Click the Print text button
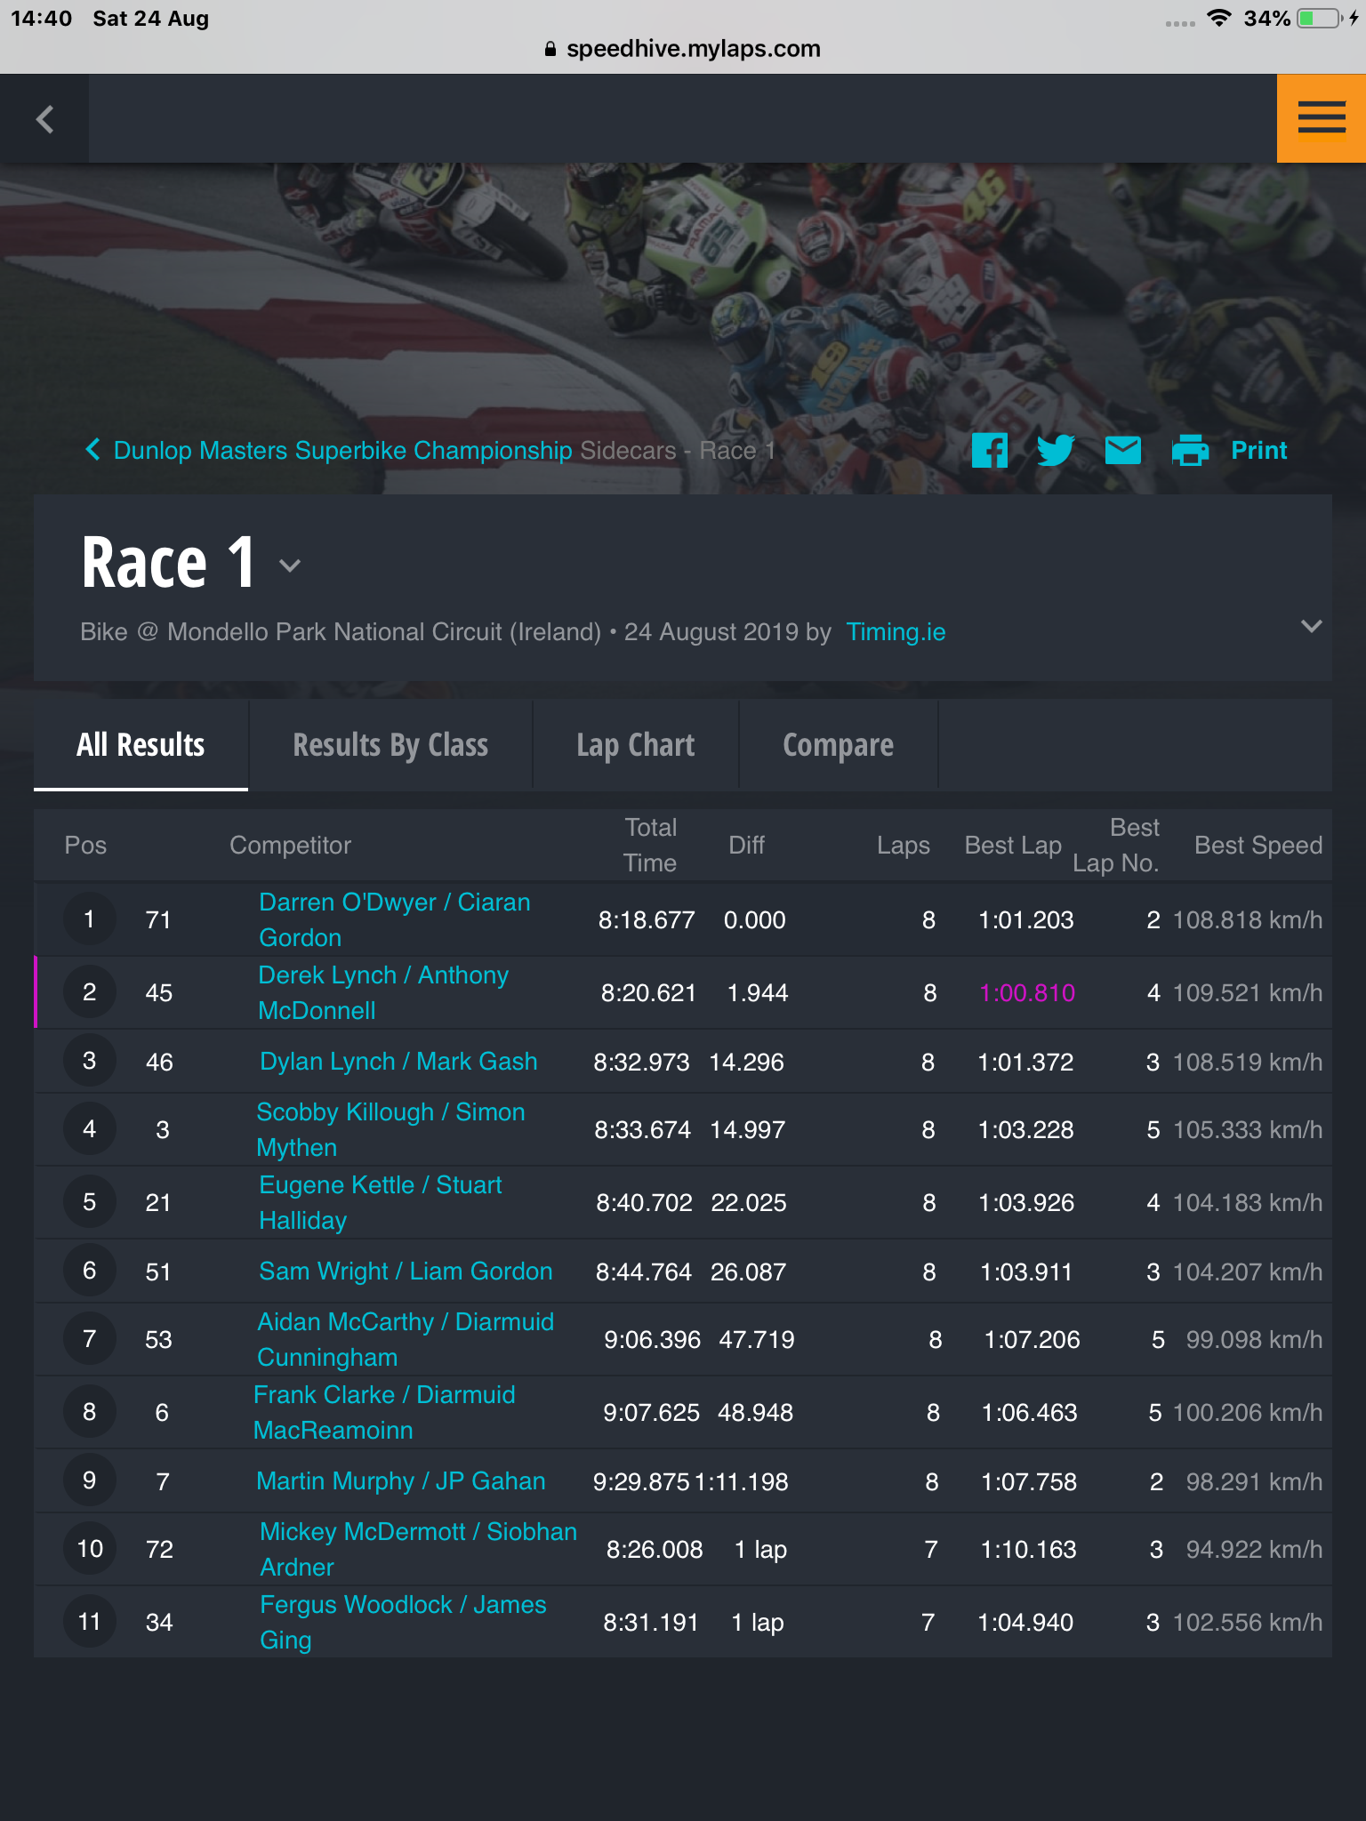This screenshot has width=1366, height=1821. (1258, 451)
